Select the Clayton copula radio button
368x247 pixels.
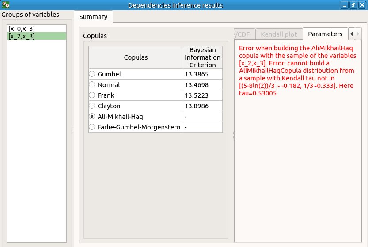click(x=92, y=106)
